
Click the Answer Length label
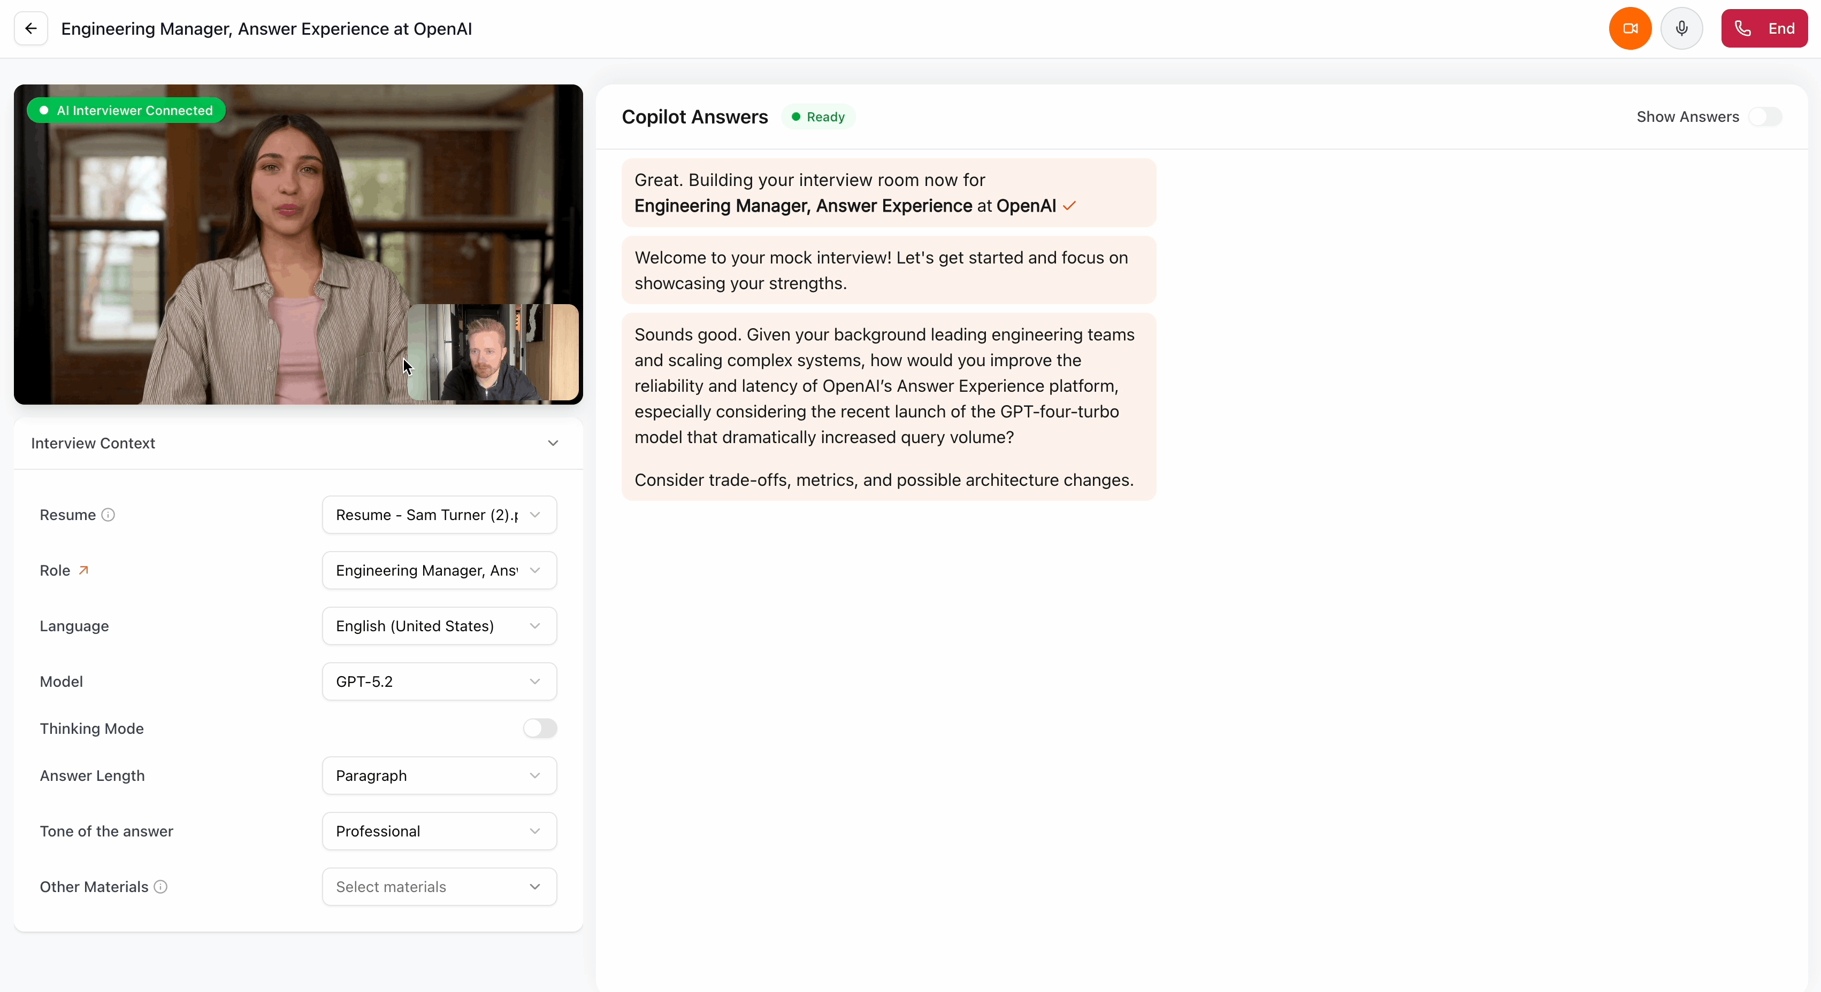click(x=92, y=775)
